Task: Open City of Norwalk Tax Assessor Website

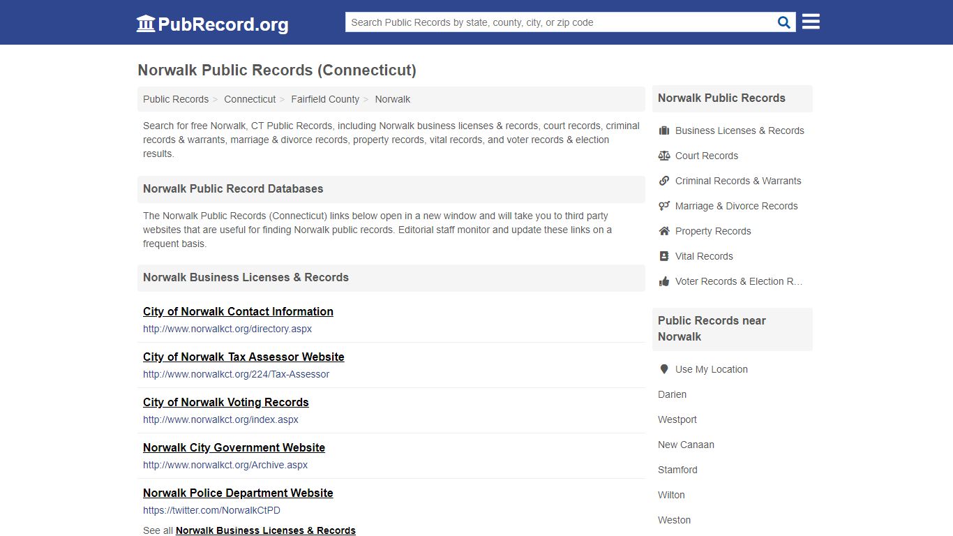Action: [243, 357]
